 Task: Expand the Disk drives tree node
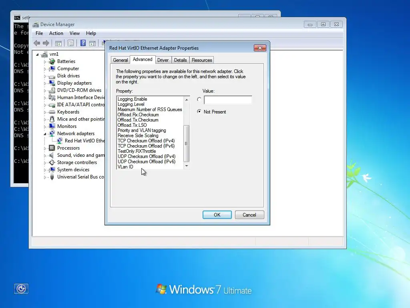[x=45, y=77]
